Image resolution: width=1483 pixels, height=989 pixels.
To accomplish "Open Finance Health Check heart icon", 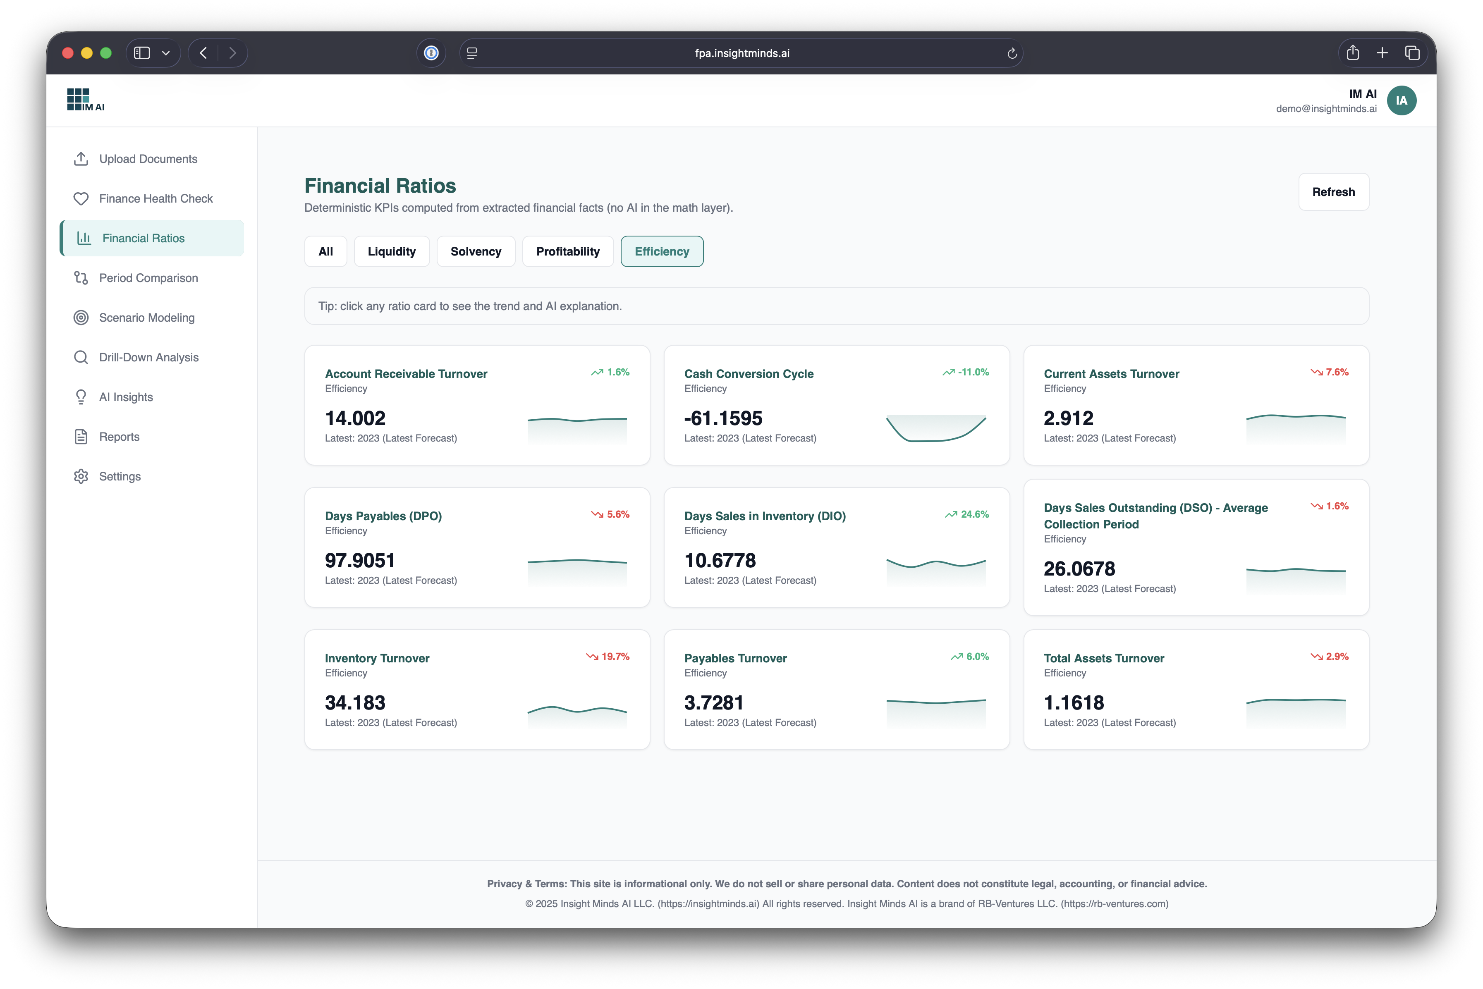I will tap(81, 199).
